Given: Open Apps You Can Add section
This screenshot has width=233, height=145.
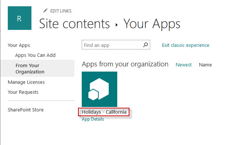Looking at the screenshot, I should pyautogui.click(x=35, y=55).
